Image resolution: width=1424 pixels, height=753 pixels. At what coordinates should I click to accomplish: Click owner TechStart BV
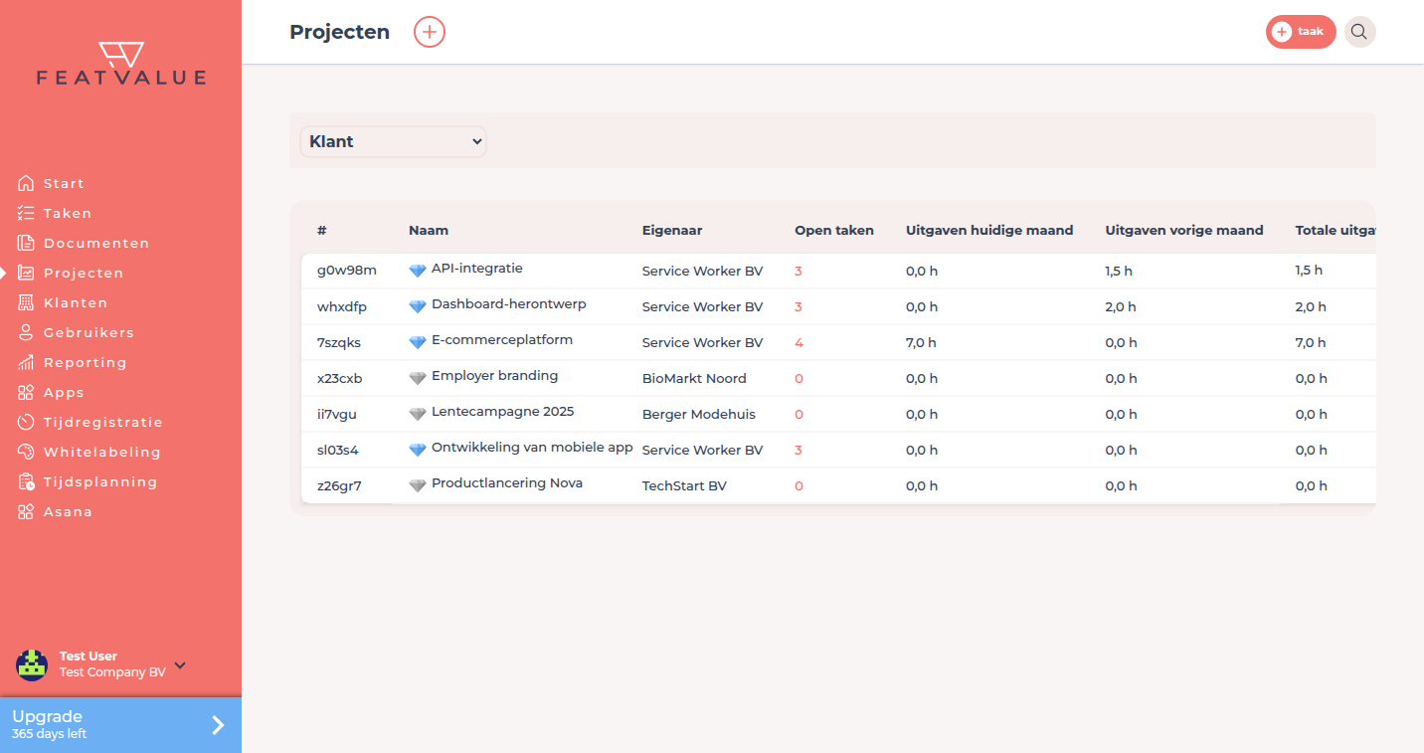pyautogui.click(x=684, y=485)
